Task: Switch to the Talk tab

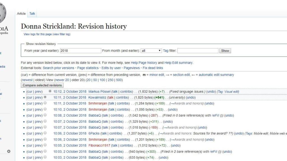Action: [x=32, y=13]
